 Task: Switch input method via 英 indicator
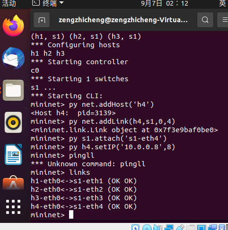coord(222,3)
